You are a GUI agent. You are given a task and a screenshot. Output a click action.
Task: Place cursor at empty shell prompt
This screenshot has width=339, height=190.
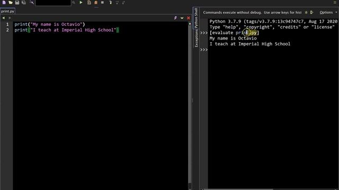coord(272,50)
